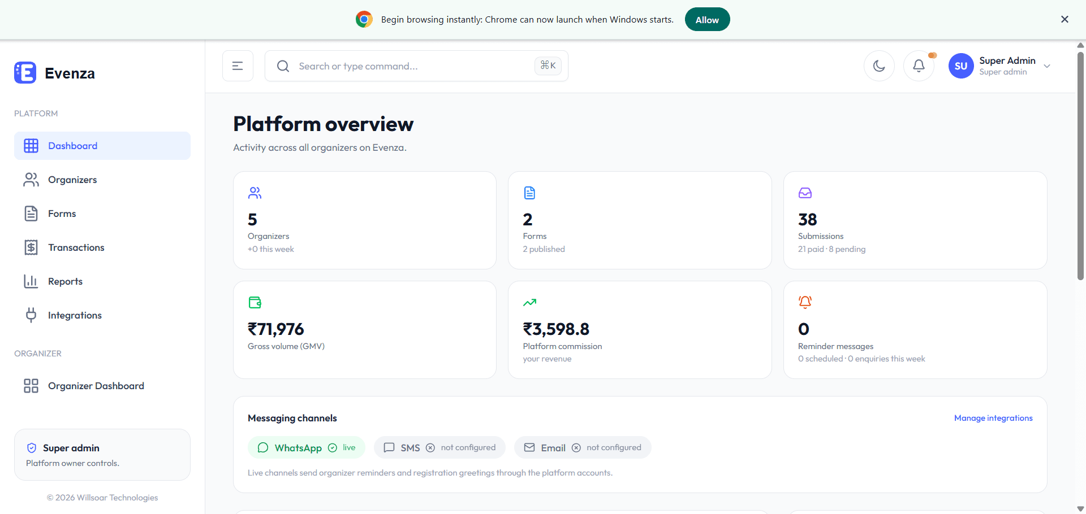Open Forms sidebar item

point(102,214)
